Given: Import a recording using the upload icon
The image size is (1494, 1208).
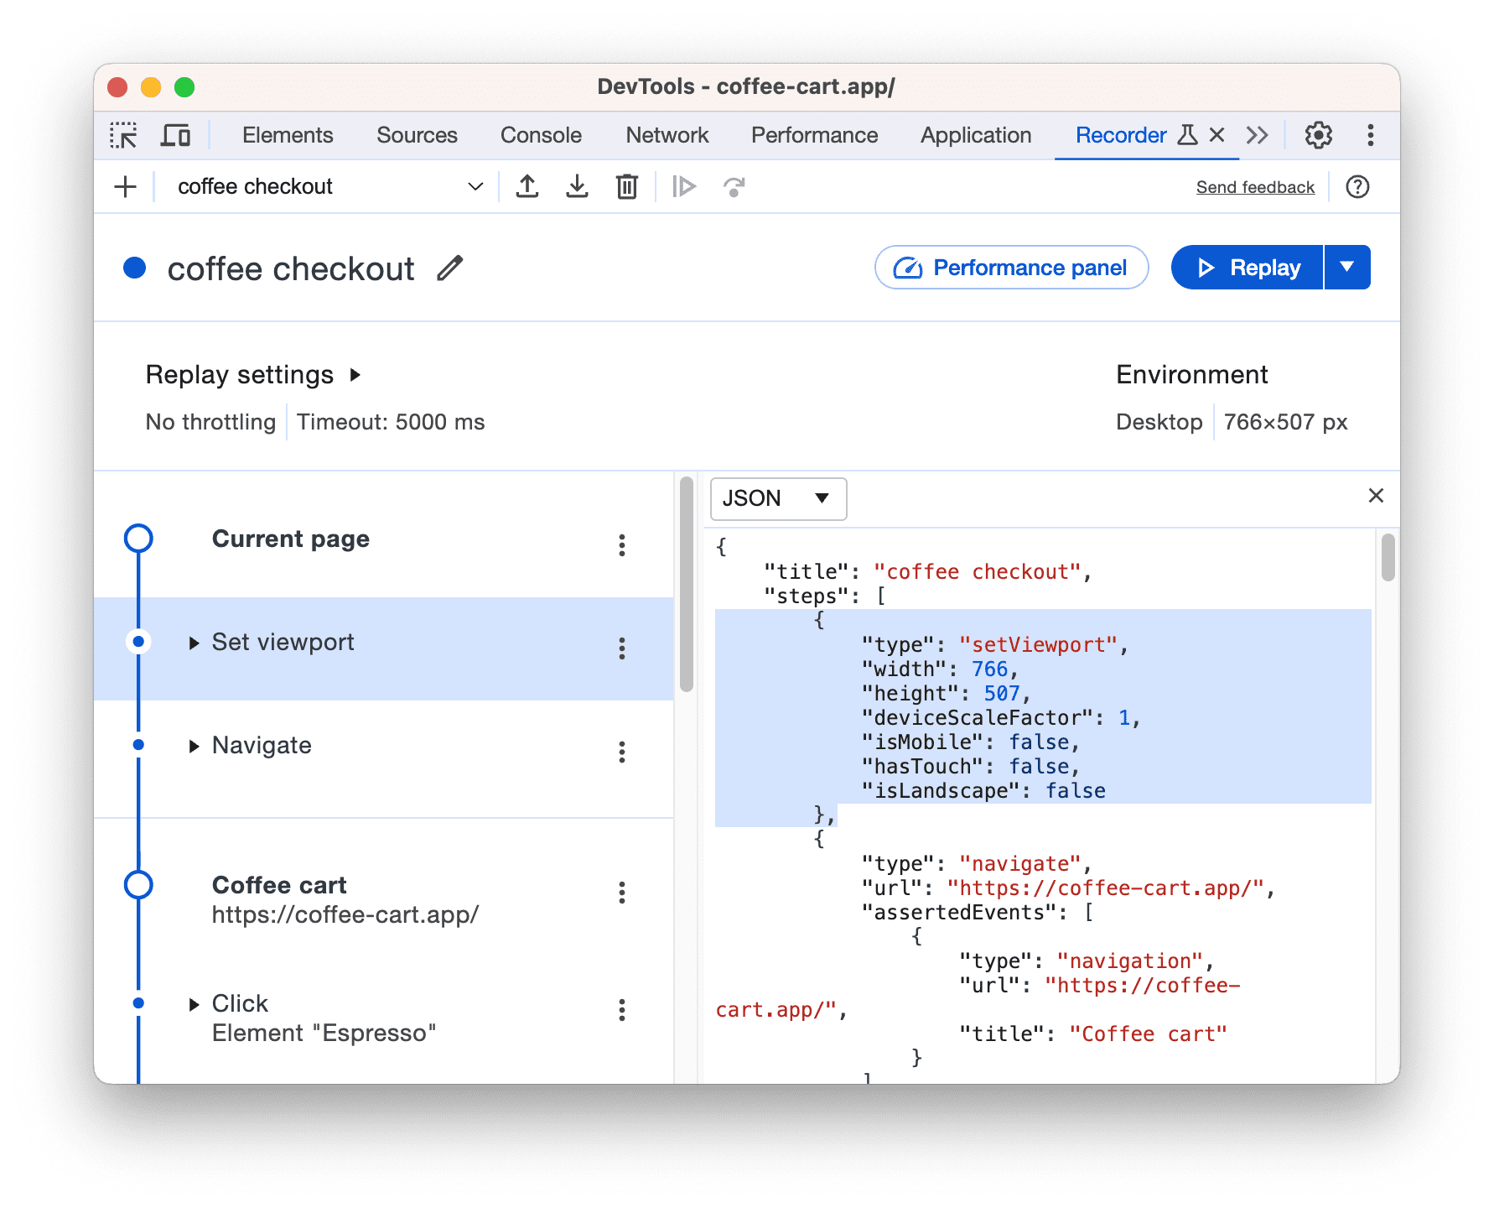Looking at the screenshot, I should 527,186.
